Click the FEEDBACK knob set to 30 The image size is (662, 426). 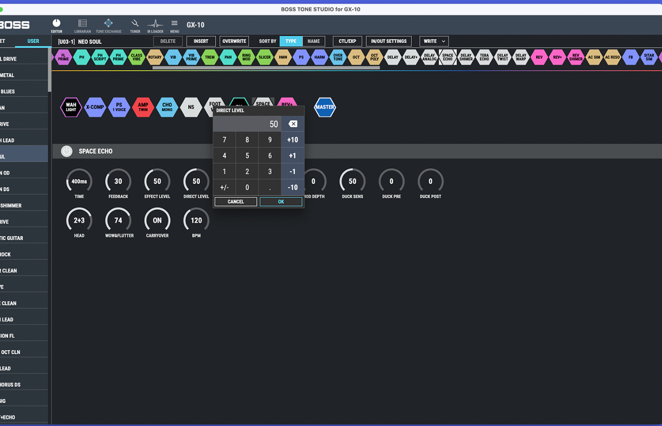click(118, 182)
